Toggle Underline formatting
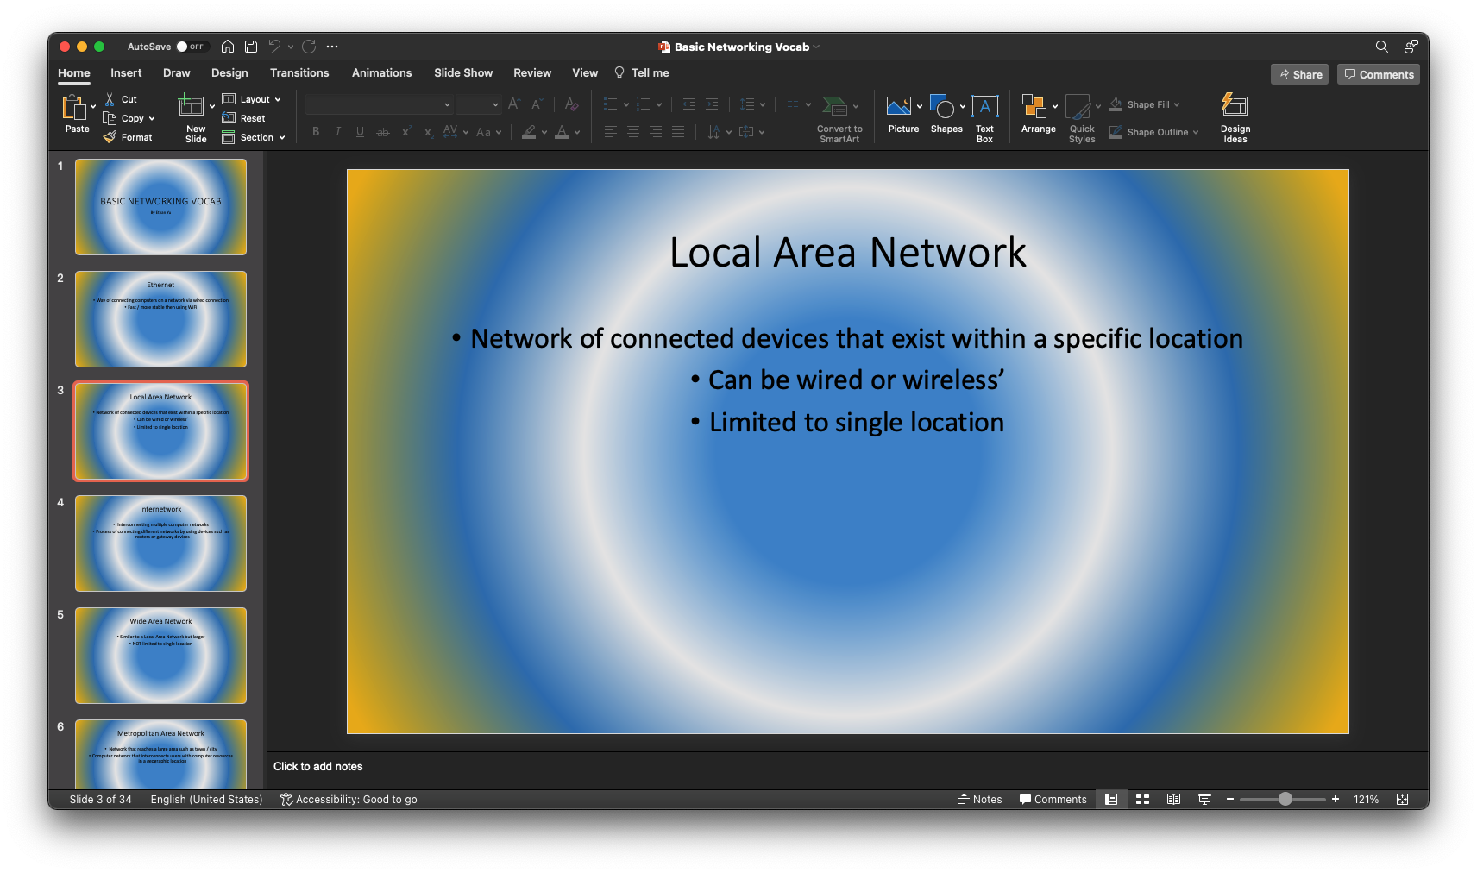Viewport: 1477px width, 873px height. click(360, 132)
